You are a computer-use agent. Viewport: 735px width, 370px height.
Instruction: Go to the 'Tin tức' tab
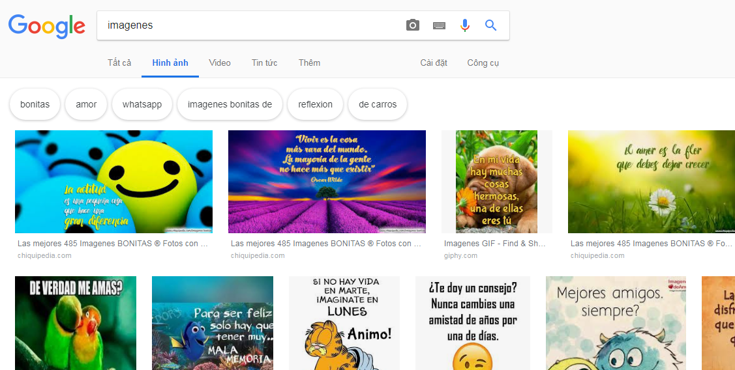click(264, 63)
